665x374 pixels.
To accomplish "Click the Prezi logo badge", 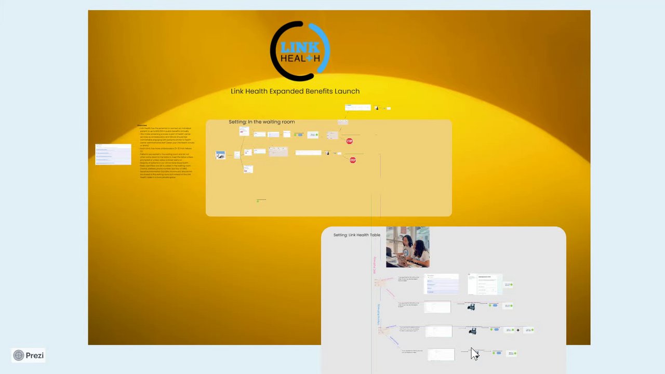I will click(x=29, y=355).
